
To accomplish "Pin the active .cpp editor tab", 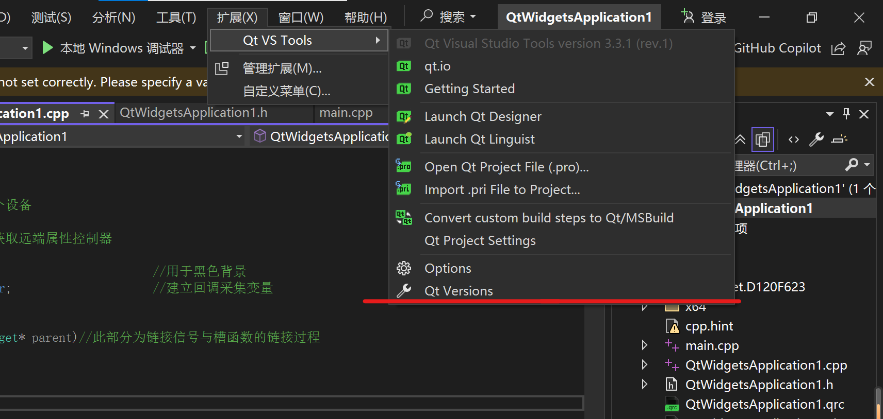I will [x=85, y=114].
